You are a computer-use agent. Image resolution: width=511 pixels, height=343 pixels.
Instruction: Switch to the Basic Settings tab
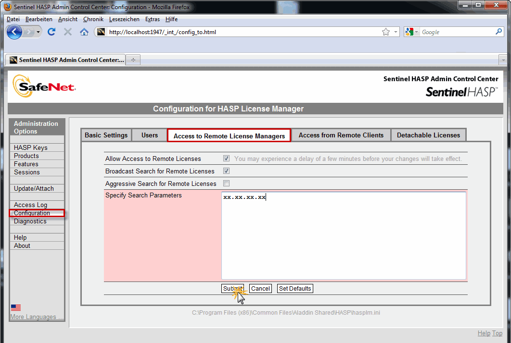coord(105,135)
